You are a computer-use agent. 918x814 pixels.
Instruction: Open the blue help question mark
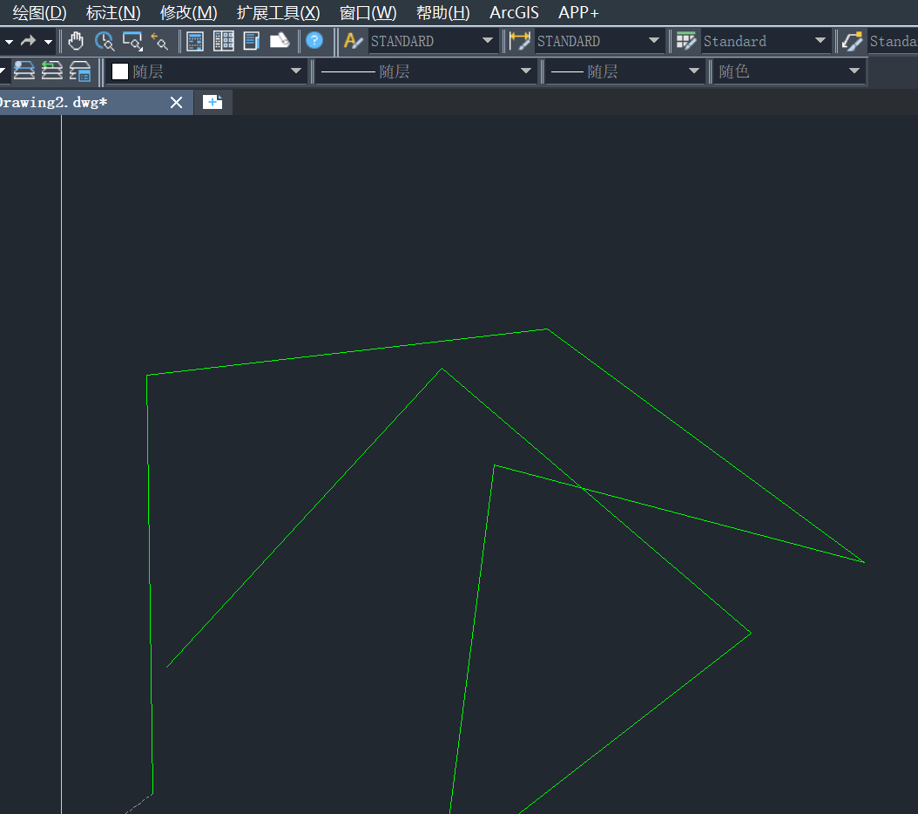(x=314, y=41)
